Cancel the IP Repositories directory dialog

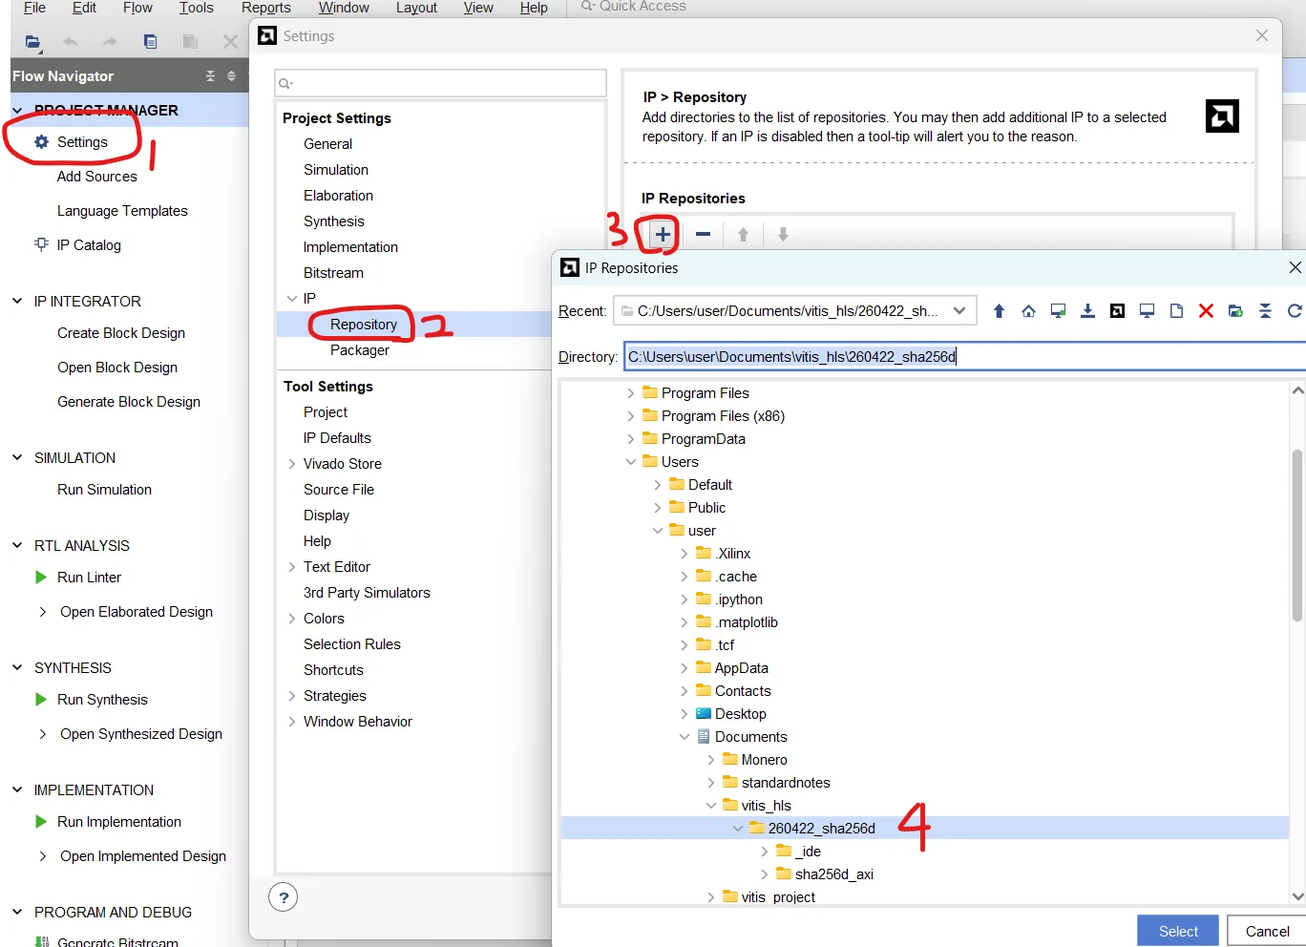1267,931
